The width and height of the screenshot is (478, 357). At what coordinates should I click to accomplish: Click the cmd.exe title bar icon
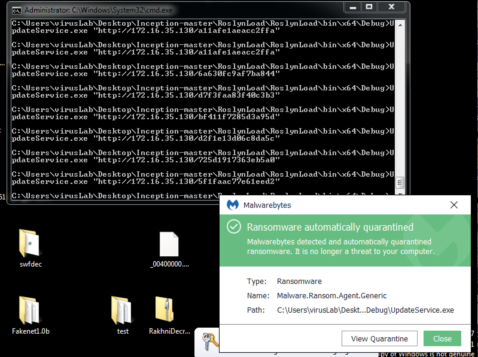click(16, 10)
